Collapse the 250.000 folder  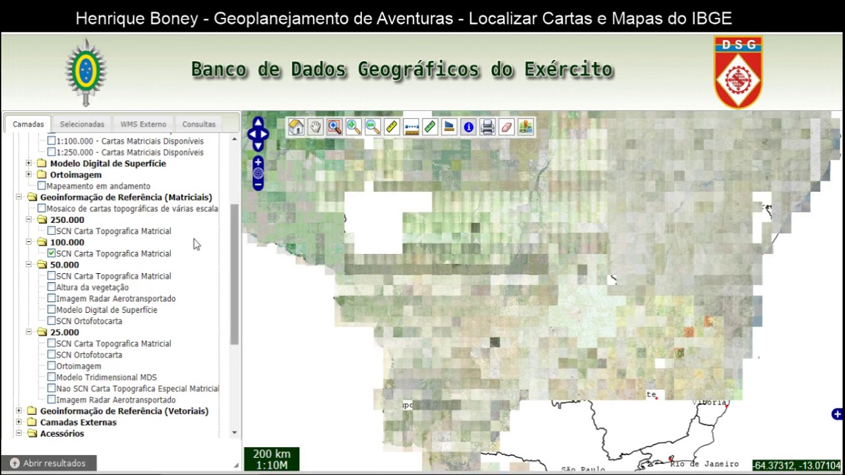(x=28, y=219)
